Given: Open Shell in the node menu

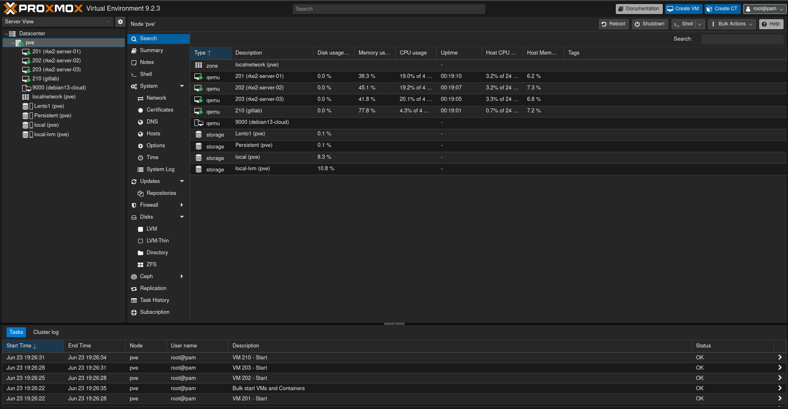Looking at the screenshot, I should click(x=159, y=74).
